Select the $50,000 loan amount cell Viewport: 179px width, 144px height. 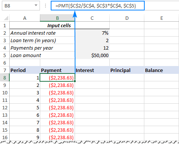pyautogui.click(x=92, y=55)
